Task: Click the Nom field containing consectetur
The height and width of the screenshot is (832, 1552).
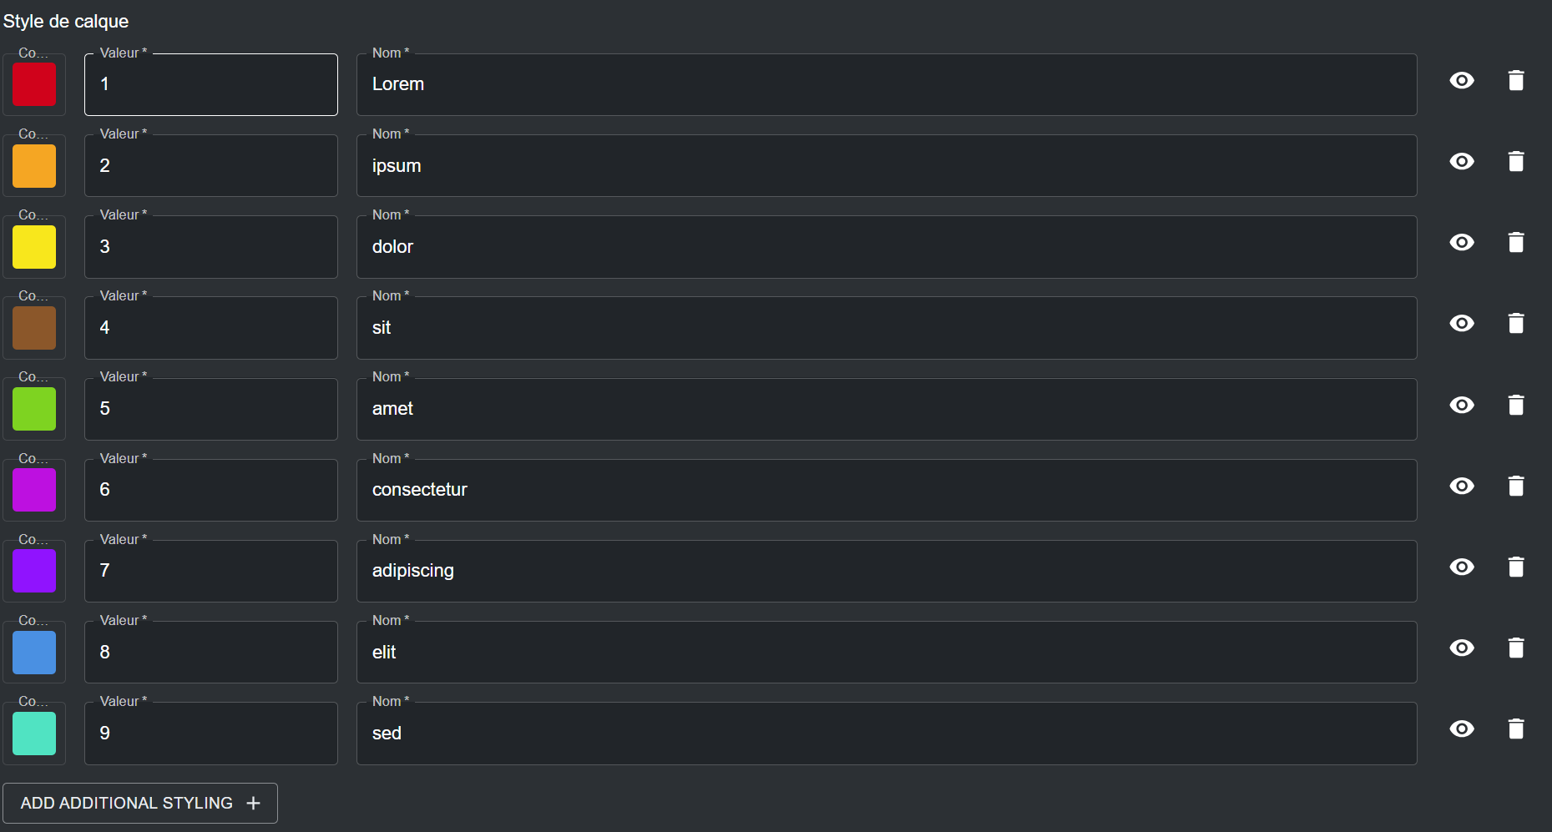Action: tap(886, 490)
